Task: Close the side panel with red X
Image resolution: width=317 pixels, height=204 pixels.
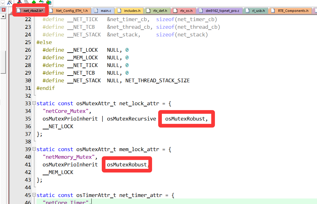Action: [x=3, y=10]
